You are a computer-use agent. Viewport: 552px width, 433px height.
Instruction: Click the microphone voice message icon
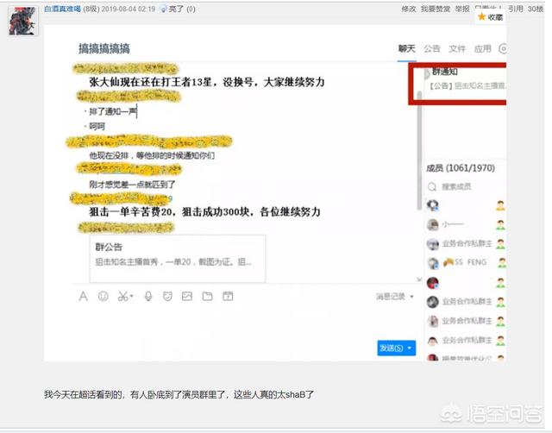pos(147,297)
